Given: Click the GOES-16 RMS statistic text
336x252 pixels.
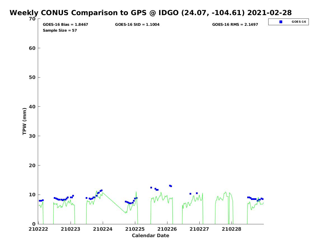Looking at the screenshot, I should tap(235, 25).
